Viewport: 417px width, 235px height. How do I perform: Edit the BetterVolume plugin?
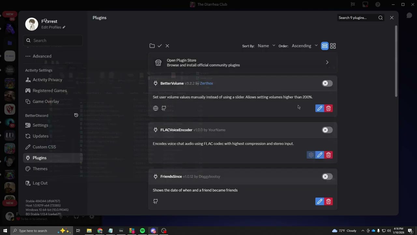point(320,108)
